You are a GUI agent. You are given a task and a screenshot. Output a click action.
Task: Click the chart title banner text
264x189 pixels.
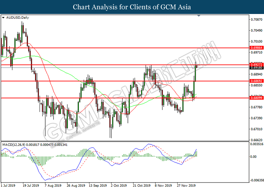[x=132, y=7]
